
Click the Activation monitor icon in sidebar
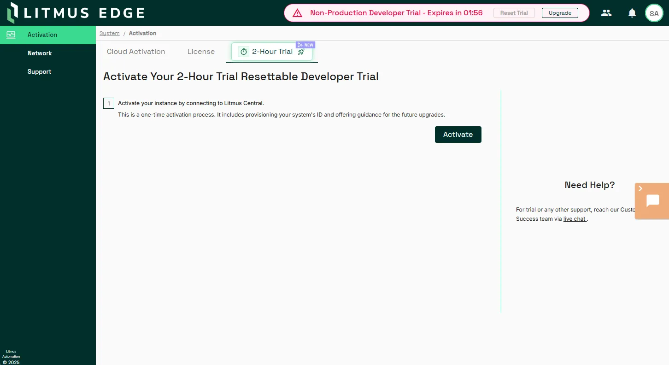[x=11, y=35]
